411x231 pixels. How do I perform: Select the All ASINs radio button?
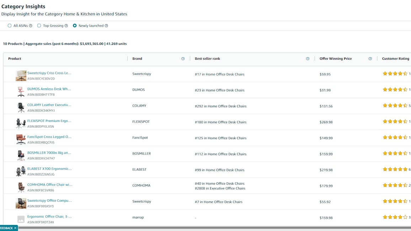(x=10, y=26)
